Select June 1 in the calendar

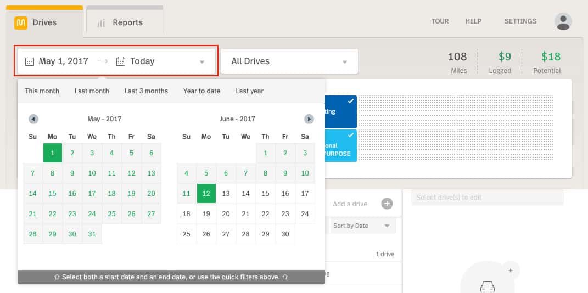[x=266, y=153]
